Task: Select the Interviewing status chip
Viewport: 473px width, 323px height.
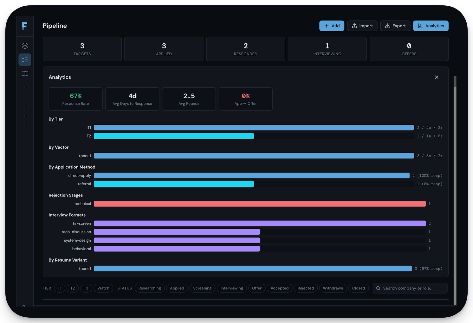Action: click(x=232, y=288)
